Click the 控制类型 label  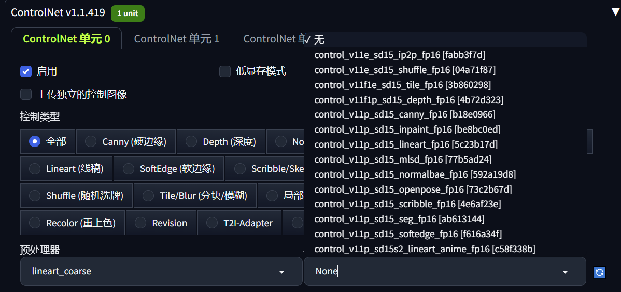pyautogui.click(x=39, y=116)
